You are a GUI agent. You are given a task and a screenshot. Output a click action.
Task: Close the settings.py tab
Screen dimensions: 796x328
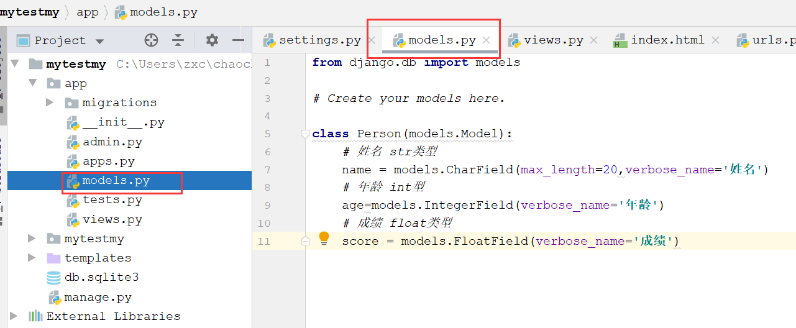[371, 40]
